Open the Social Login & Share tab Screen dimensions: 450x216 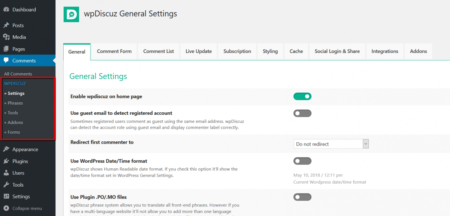point(337,51)
